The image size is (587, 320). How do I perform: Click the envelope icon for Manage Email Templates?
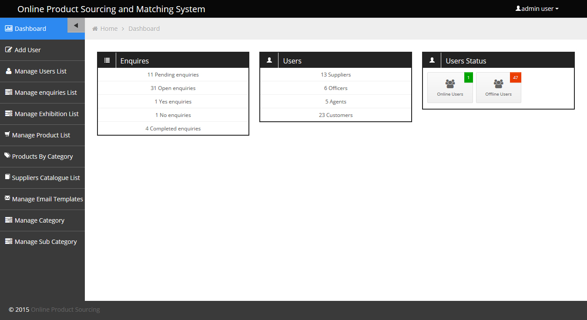(7, 198)
